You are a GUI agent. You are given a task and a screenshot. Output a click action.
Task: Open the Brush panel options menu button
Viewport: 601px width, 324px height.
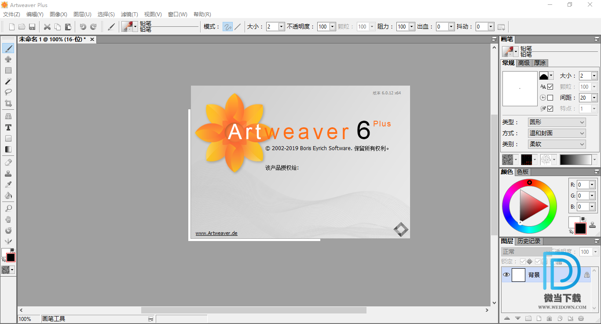click(x=597, y=39)
